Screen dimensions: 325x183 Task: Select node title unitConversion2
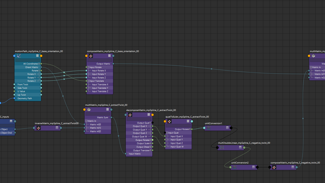click(x=240, y=163)
